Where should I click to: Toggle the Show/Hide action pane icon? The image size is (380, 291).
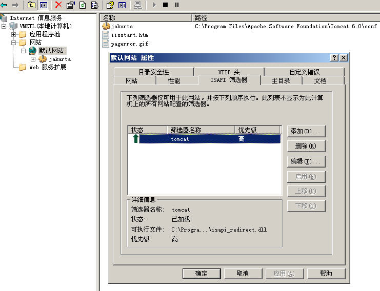coord(122,5)
